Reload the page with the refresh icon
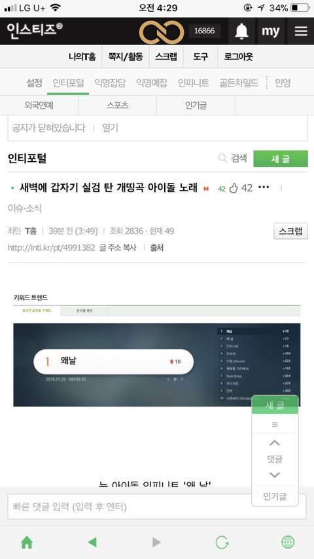This screenshot has height=559, width=314. [222, 542]
